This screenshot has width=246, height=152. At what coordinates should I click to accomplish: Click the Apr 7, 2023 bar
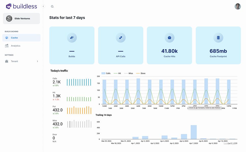(x=194, y=132)
